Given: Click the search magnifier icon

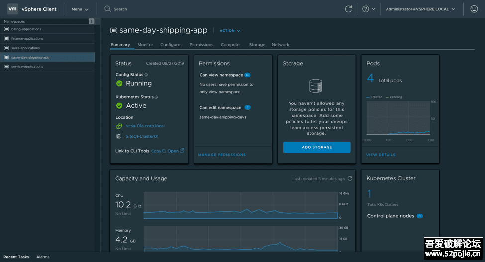Looking at the screenshot, I should 108,9.
